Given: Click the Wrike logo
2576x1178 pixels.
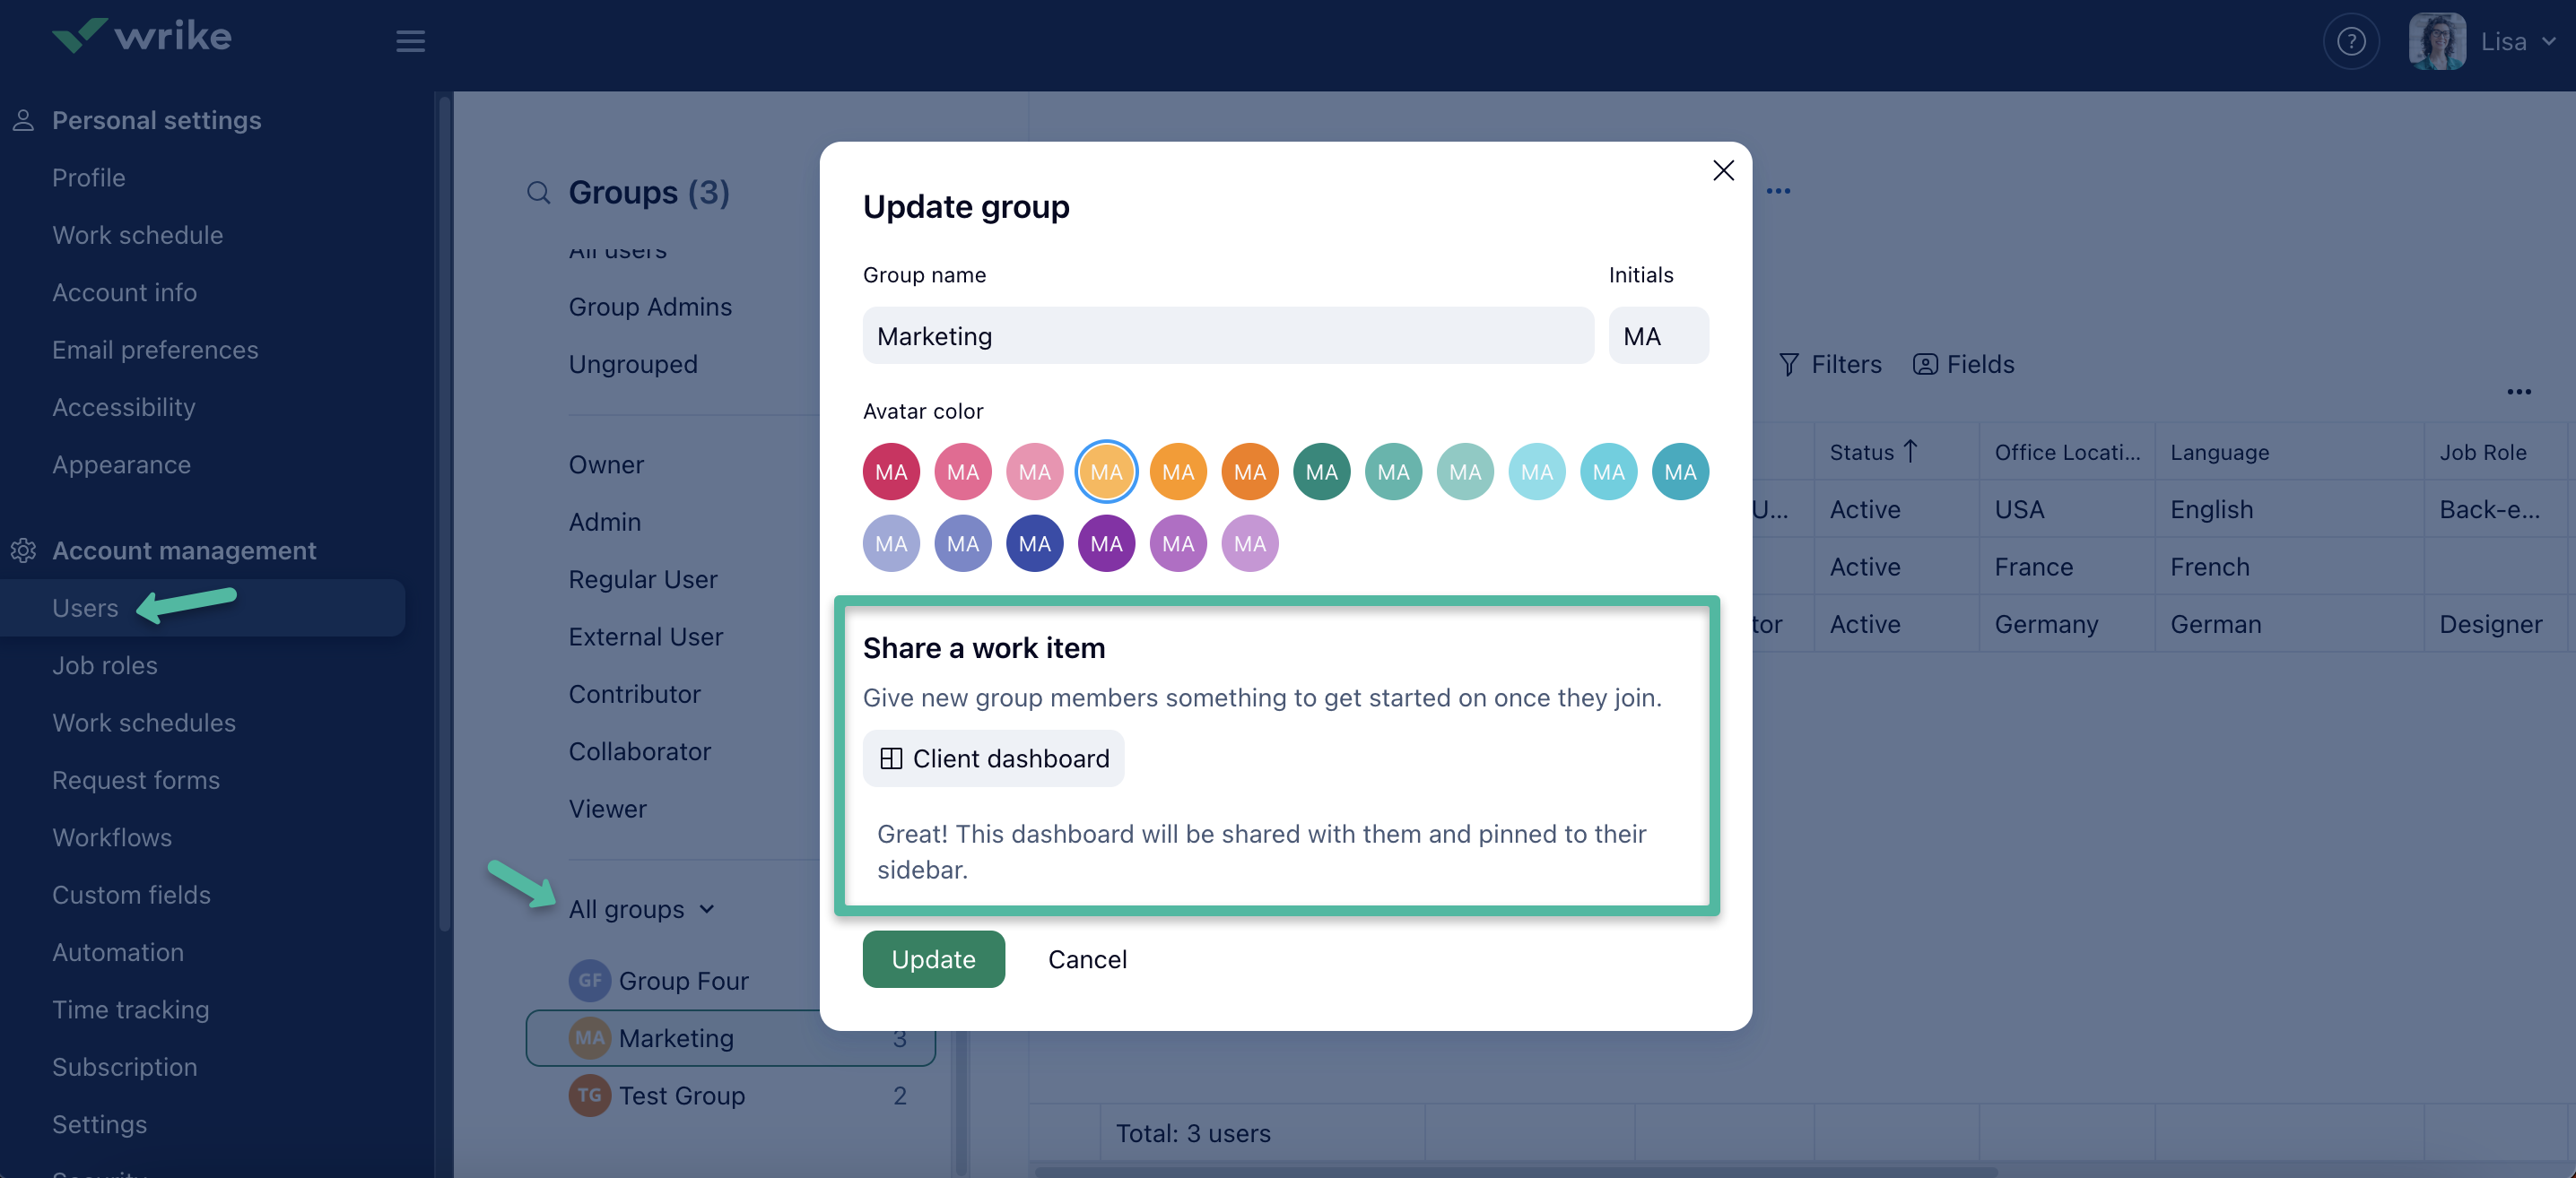Looking at the screenshot, I should pyautogui.click(x=142, y=36).
